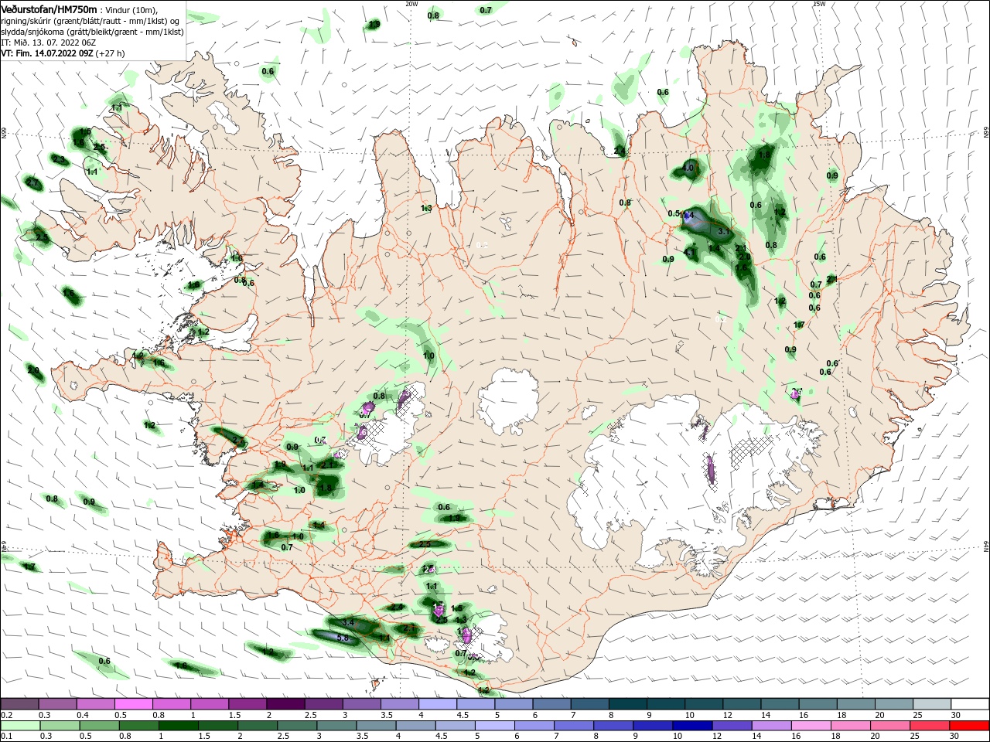990x742 pixels.
Task: Click the pink bottom-row swatch between 18 and 20
Action: click(851, 726)
